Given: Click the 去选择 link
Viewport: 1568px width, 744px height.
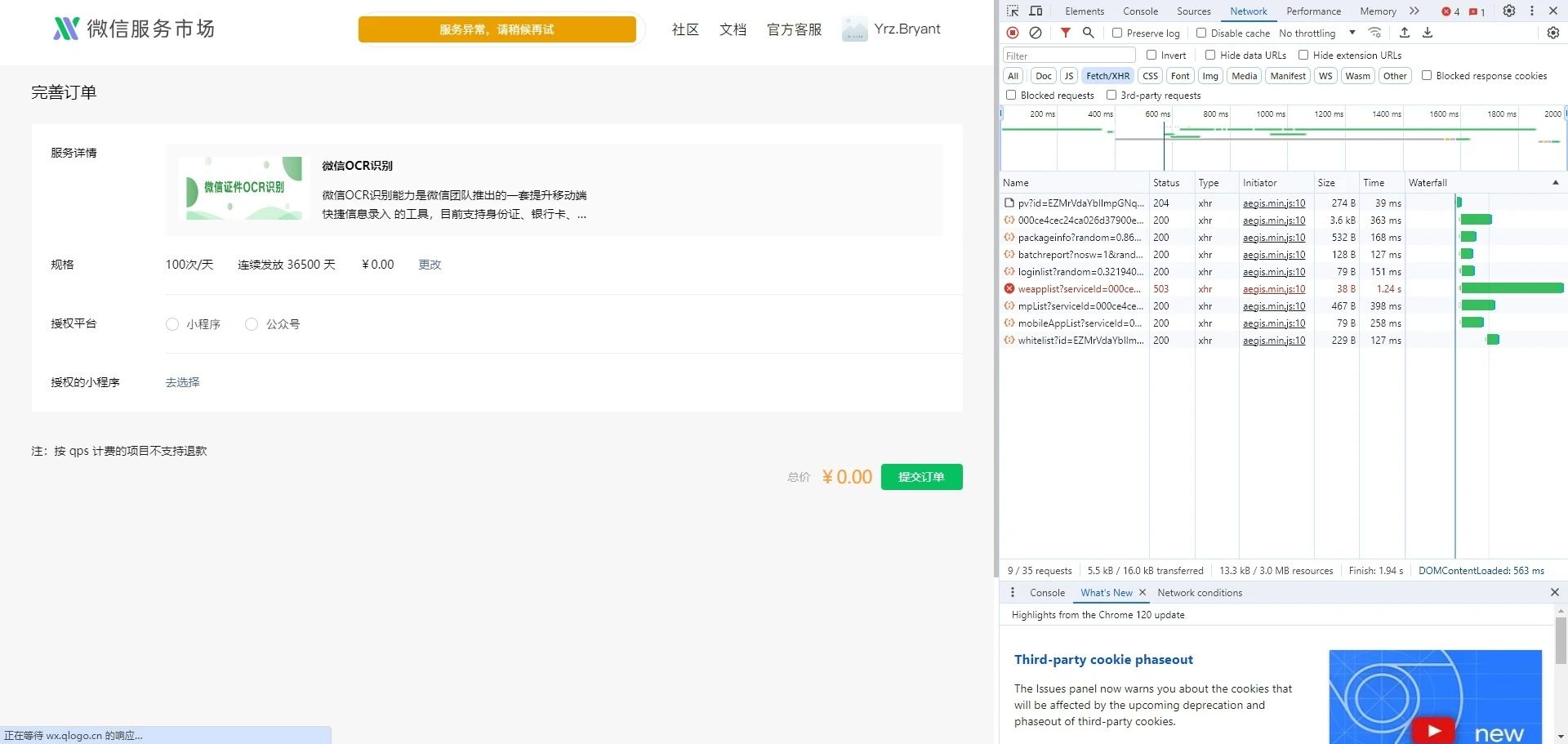Looking at the screenshot, I should coord(182,382).
